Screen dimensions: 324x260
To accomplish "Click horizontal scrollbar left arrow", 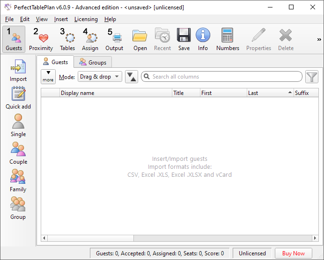I will coord(44,238).
